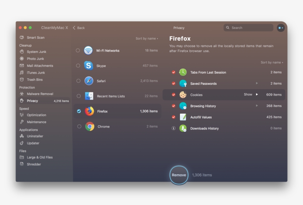Viewport: 303px width, 205px height.
Task: Uncheck the Autofill Values checkbox
Action: pyautogui.click(x=174, y=117)
